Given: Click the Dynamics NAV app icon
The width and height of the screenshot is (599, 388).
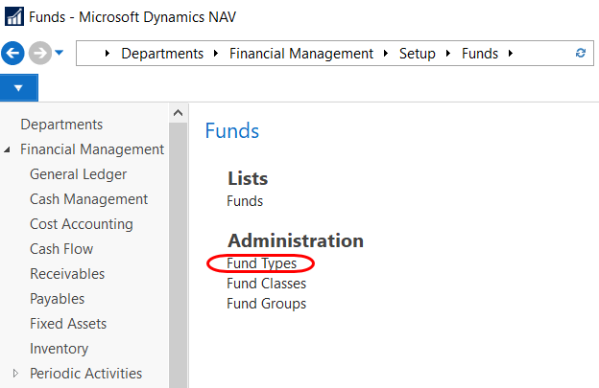Looking at the screenshot, I should click(x=13, y=17).
